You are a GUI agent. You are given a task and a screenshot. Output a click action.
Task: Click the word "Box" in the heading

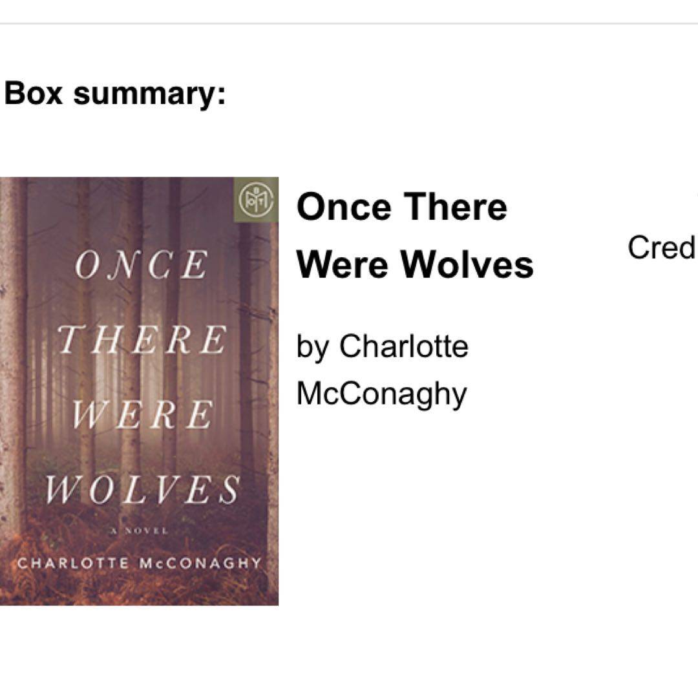tap(33, 93)
